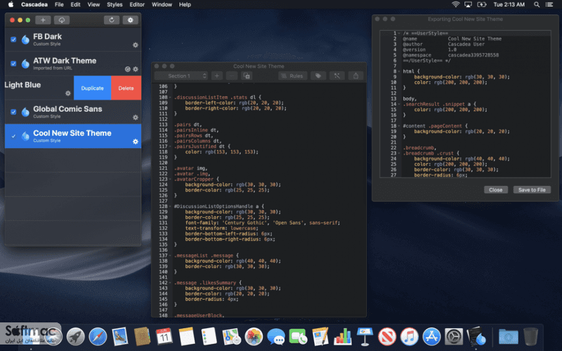Click the droplet icon of Global Comic Sans
The height and width of the screenshot is (351, 562).
(25, 112)
